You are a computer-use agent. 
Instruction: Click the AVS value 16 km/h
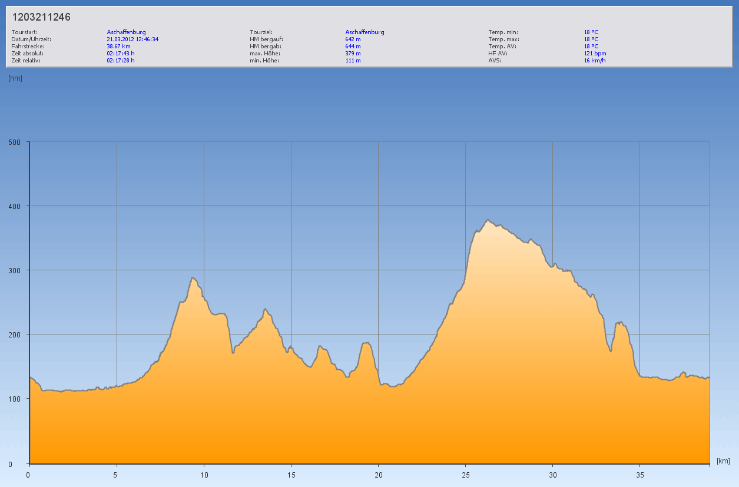click(x=594, y=60)
